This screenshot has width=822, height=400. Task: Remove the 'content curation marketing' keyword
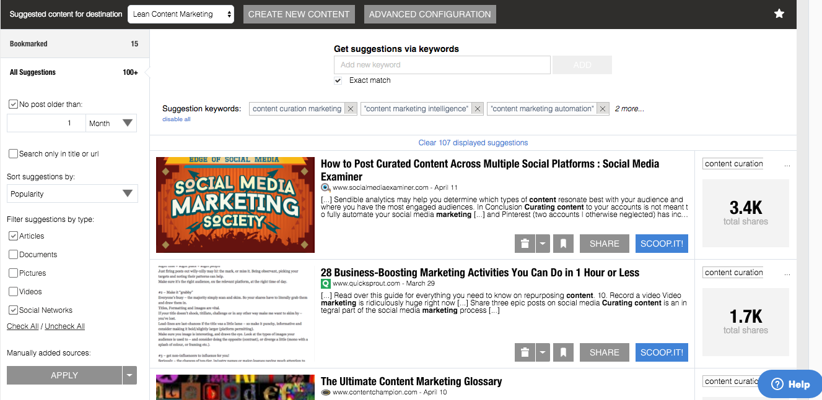pos(351,109)
